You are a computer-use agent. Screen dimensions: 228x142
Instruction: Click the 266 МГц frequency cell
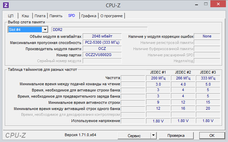(x=183, y=78)
